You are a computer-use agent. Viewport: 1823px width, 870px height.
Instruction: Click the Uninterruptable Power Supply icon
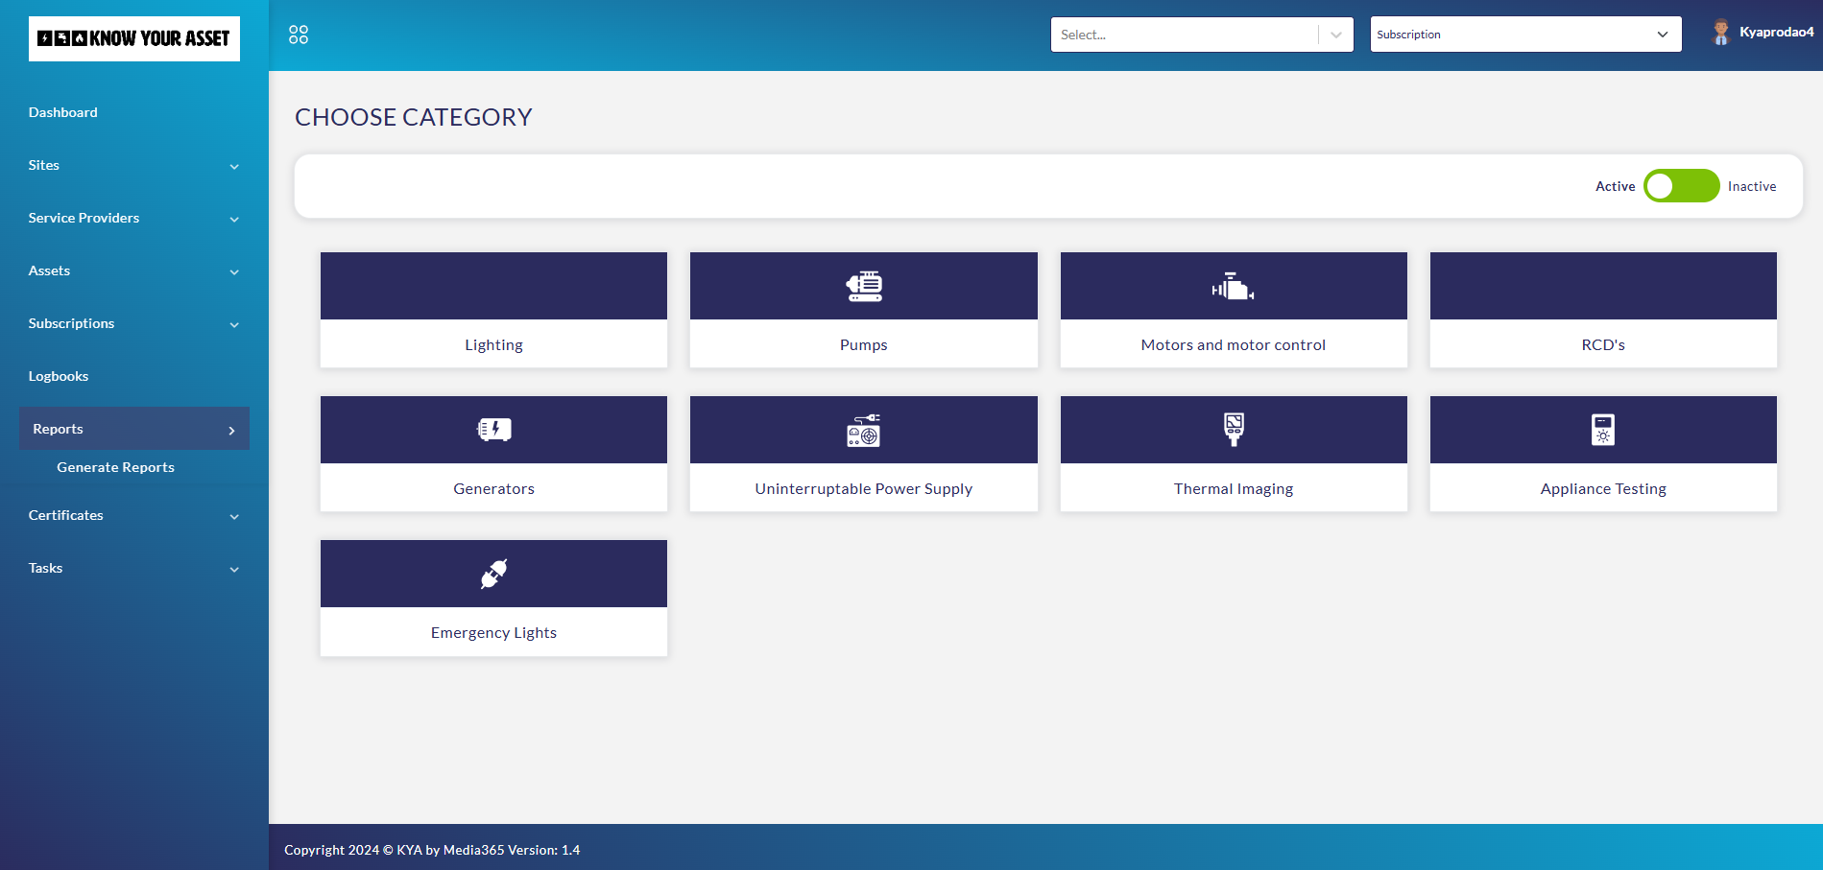pos(863,430)
